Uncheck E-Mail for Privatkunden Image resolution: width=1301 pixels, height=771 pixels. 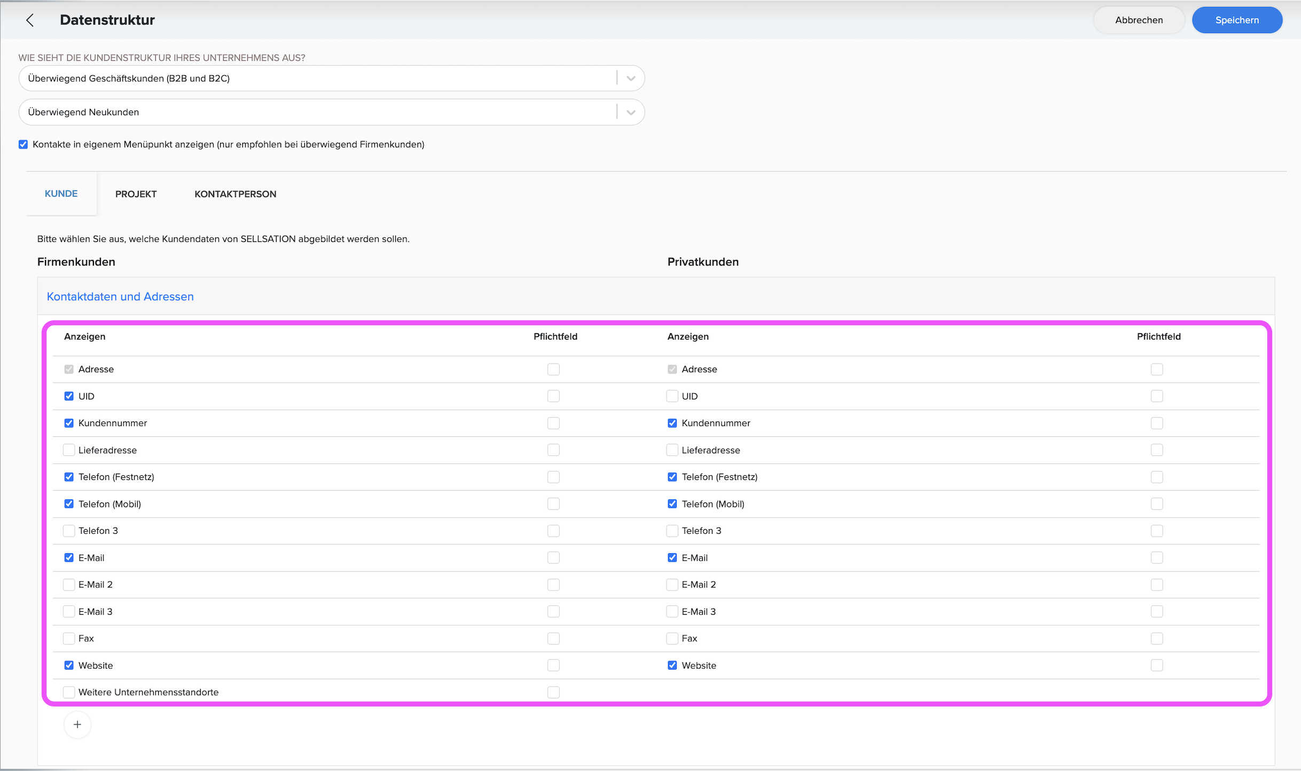(x=672, y=558)
